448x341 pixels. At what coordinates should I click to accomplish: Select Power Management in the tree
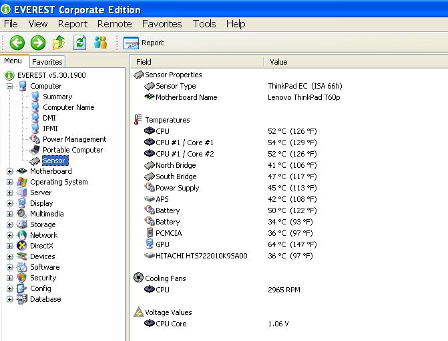tap(74, 139)
